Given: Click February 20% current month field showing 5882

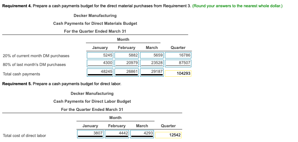Looking at the screenshot, I should click(x=127, y=55).
